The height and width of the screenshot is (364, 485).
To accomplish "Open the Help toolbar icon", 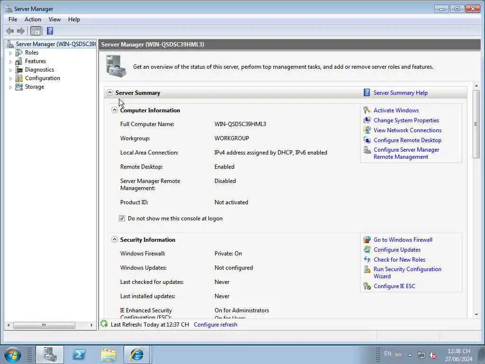I will (50, 31).
